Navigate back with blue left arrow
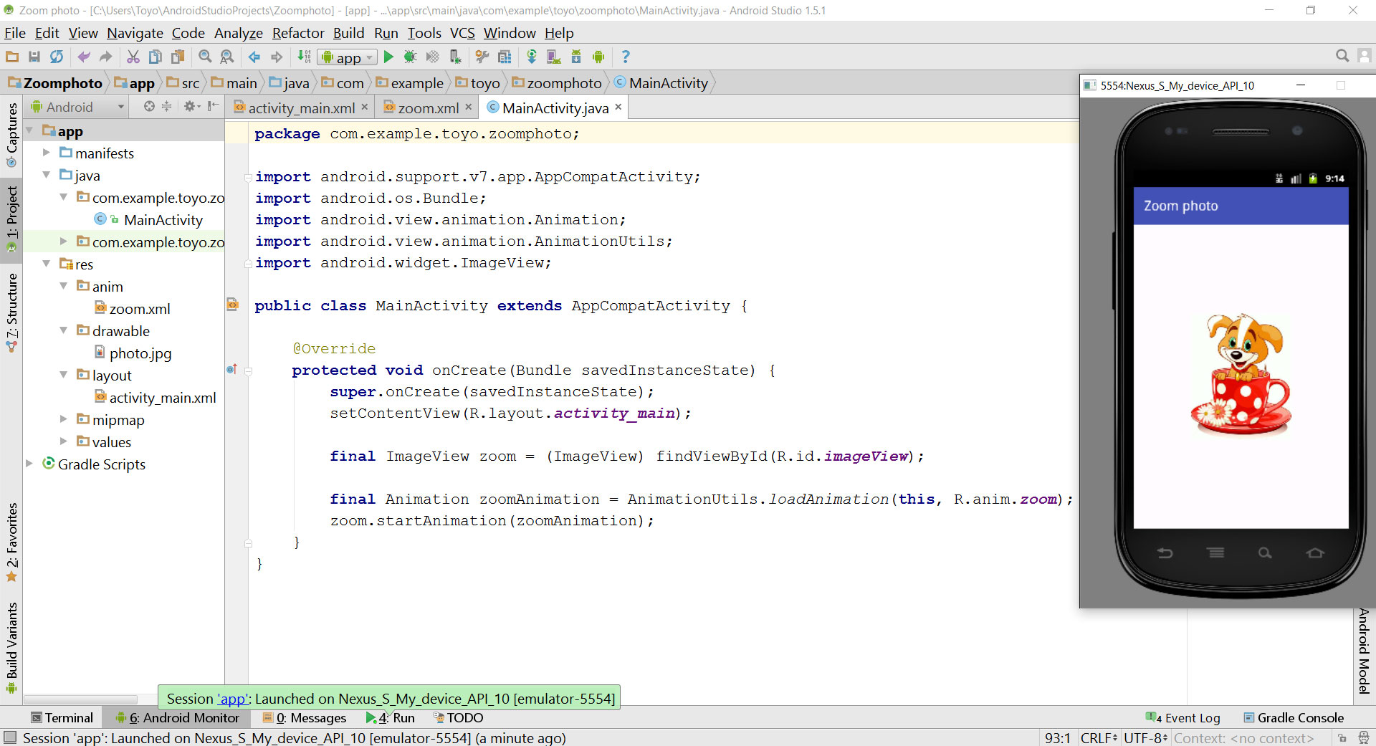Image resolution: width=1376 pixels, height=746 pixels. click(x=254, y=57)
